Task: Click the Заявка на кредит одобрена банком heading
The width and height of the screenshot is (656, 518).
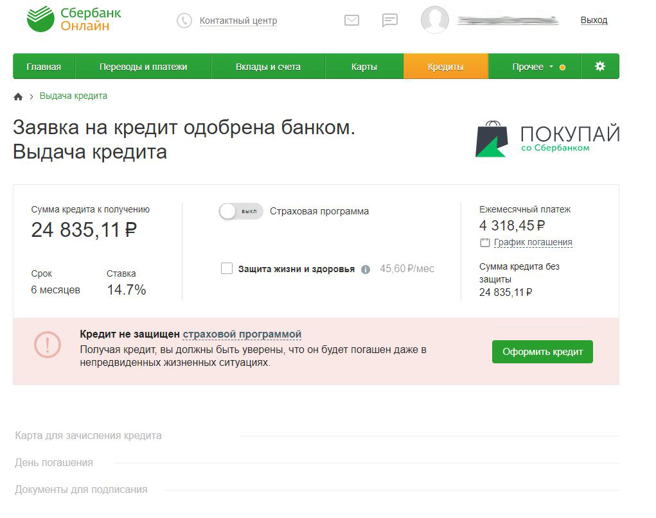Action: tap(184, 128)
